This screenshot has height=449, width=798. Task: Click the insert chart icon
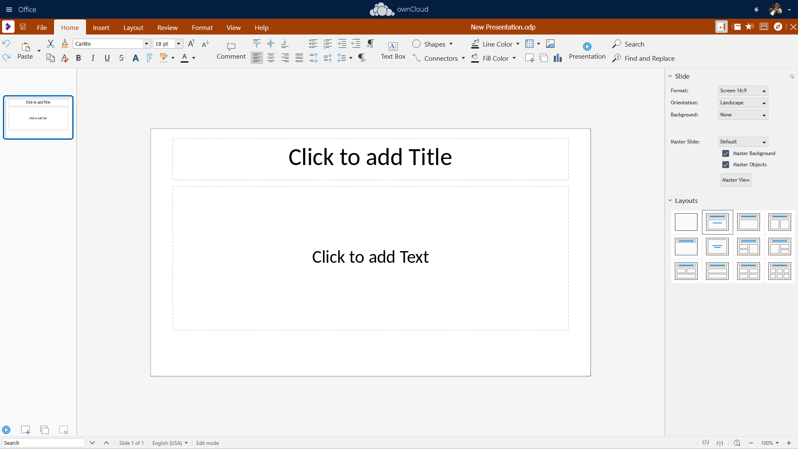point(557,58)
